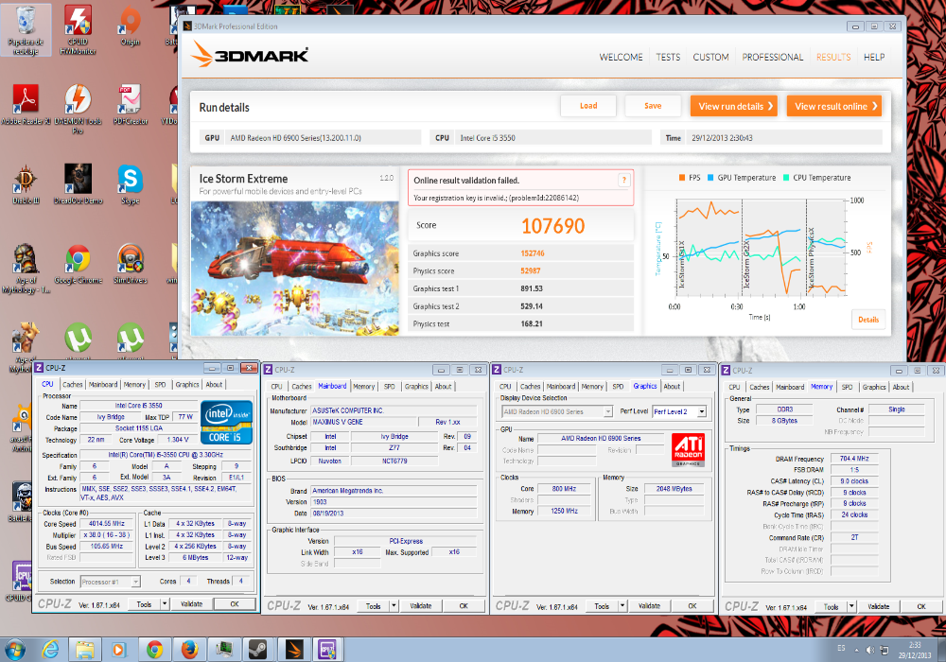Click the Graphics score value 152746
The width and height of the screenshot is (946, 662).
pyautogui.click(x=532, y=253)
